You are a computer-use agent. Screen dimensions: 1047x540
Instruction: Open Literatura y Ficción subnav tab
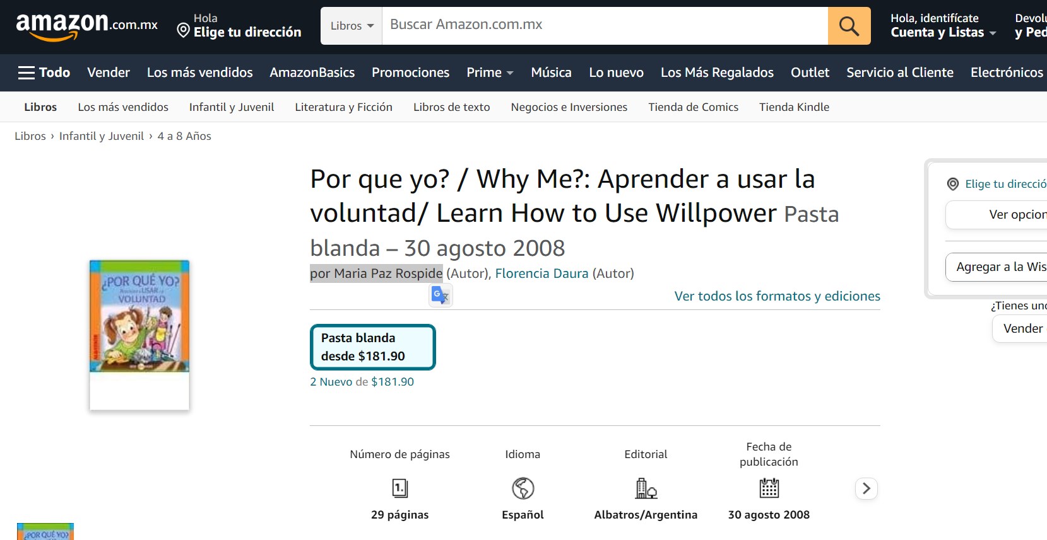pyautogui.click(x=343, y=107)
